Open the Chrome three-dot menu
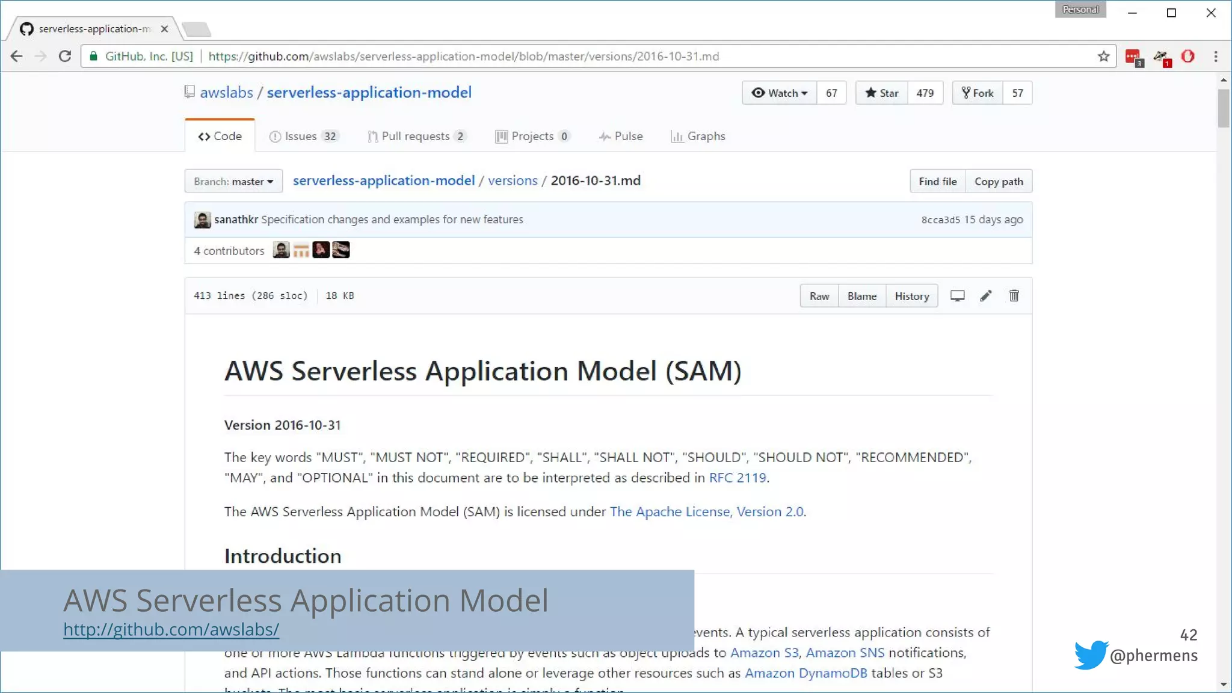The height and width of the screenshot is (693, 1232). tap(1216, 57)
